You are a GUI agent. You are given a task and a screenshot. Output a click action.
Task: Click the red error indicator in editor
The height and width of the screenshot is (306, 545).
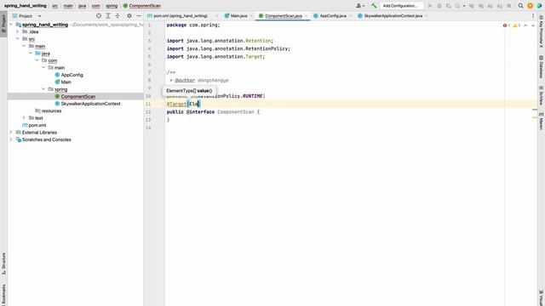click(x=507, y=25)
